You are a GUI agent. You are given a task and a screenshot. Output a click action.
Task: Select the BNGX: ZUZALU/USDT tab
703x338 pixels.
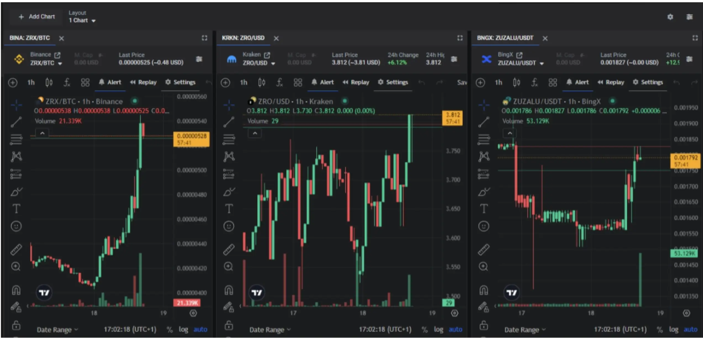[505, 38]
